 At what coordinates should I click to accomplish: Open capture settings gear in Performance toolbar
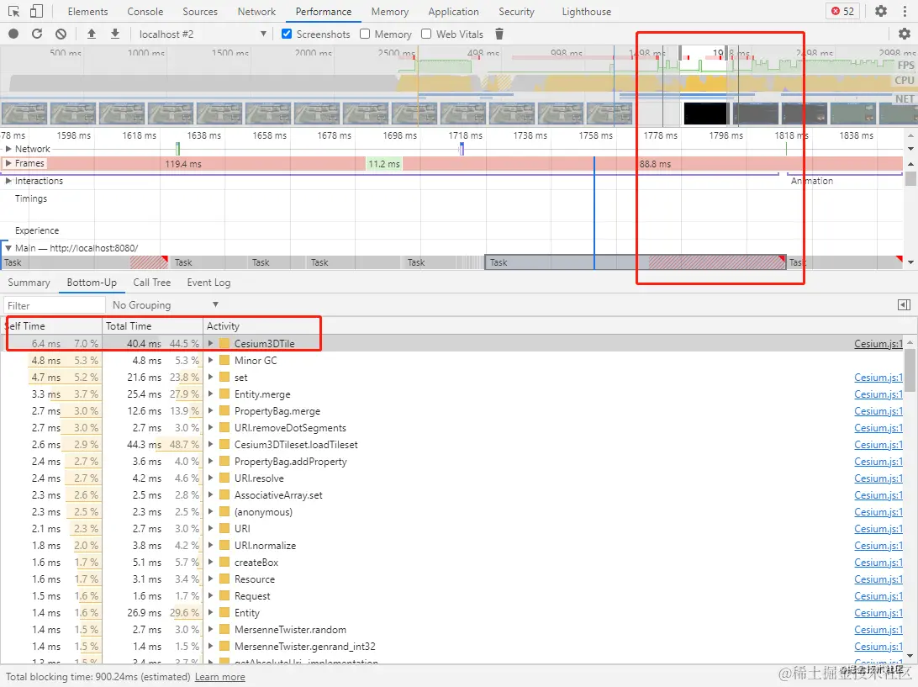904,34
